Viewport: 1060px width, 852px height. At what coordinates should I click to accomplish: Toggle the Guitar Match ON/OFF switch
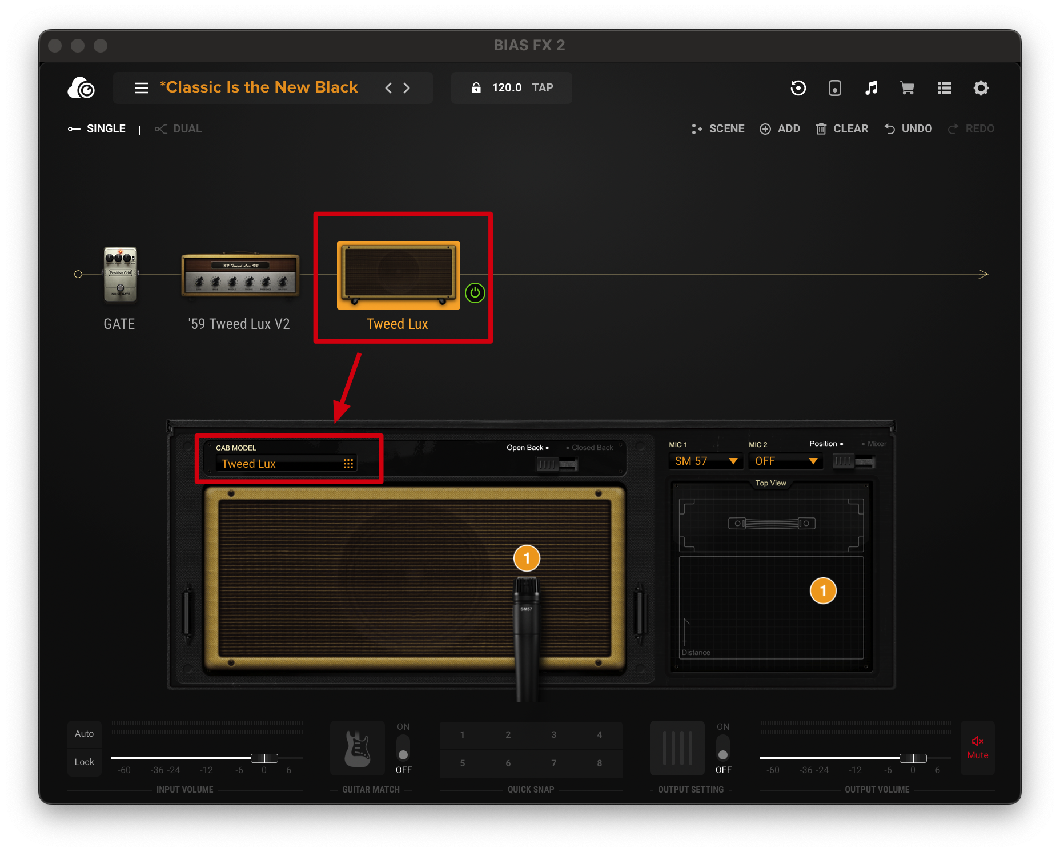point(403,748)
